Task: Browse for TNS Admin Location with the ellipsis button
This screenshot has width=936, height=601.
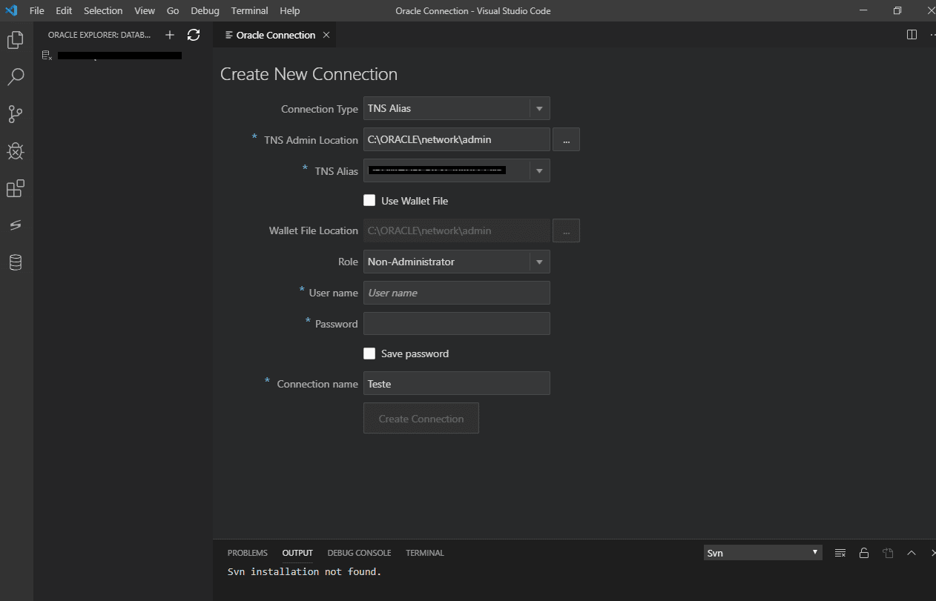Action: click(566, 139)
